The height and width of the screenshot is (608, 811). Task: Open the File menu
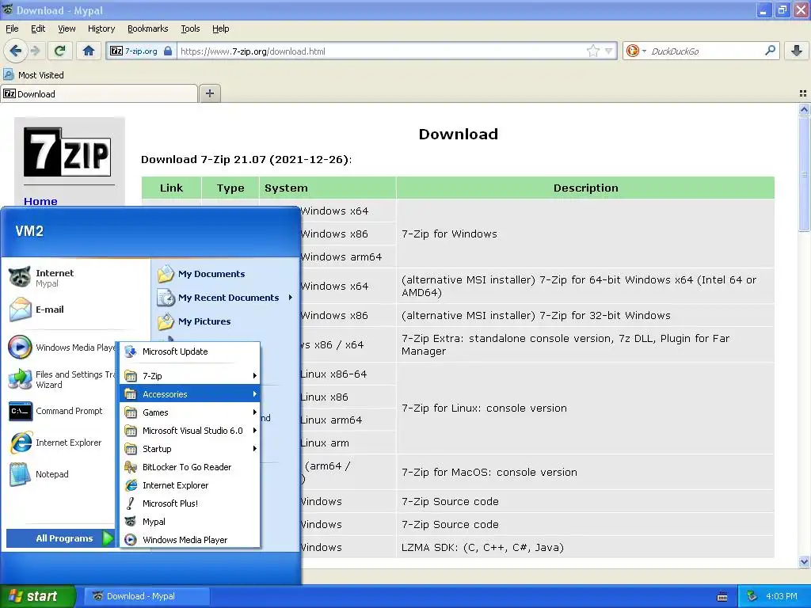tap(12, 28)
